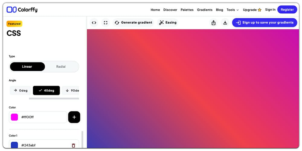
Task: Switch gradient type to Radial
Action: 61,67
